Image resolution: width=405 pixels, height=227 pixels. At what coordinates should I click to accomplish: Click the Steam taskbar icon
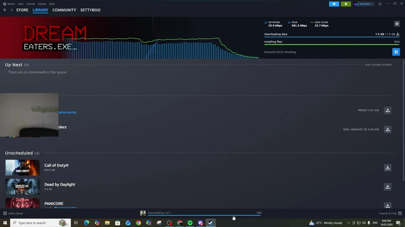click(x=211, y=223)
